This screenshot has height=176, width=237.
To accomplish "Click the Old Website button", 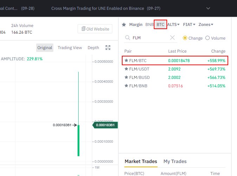I will (95, 29).
